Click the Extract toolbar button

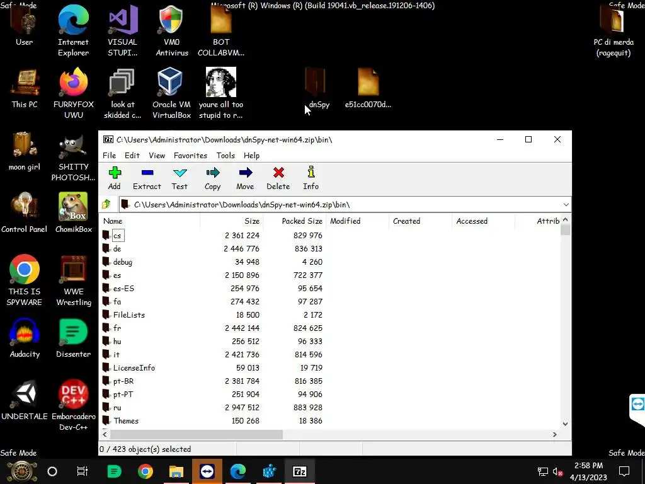pos(147,178)
